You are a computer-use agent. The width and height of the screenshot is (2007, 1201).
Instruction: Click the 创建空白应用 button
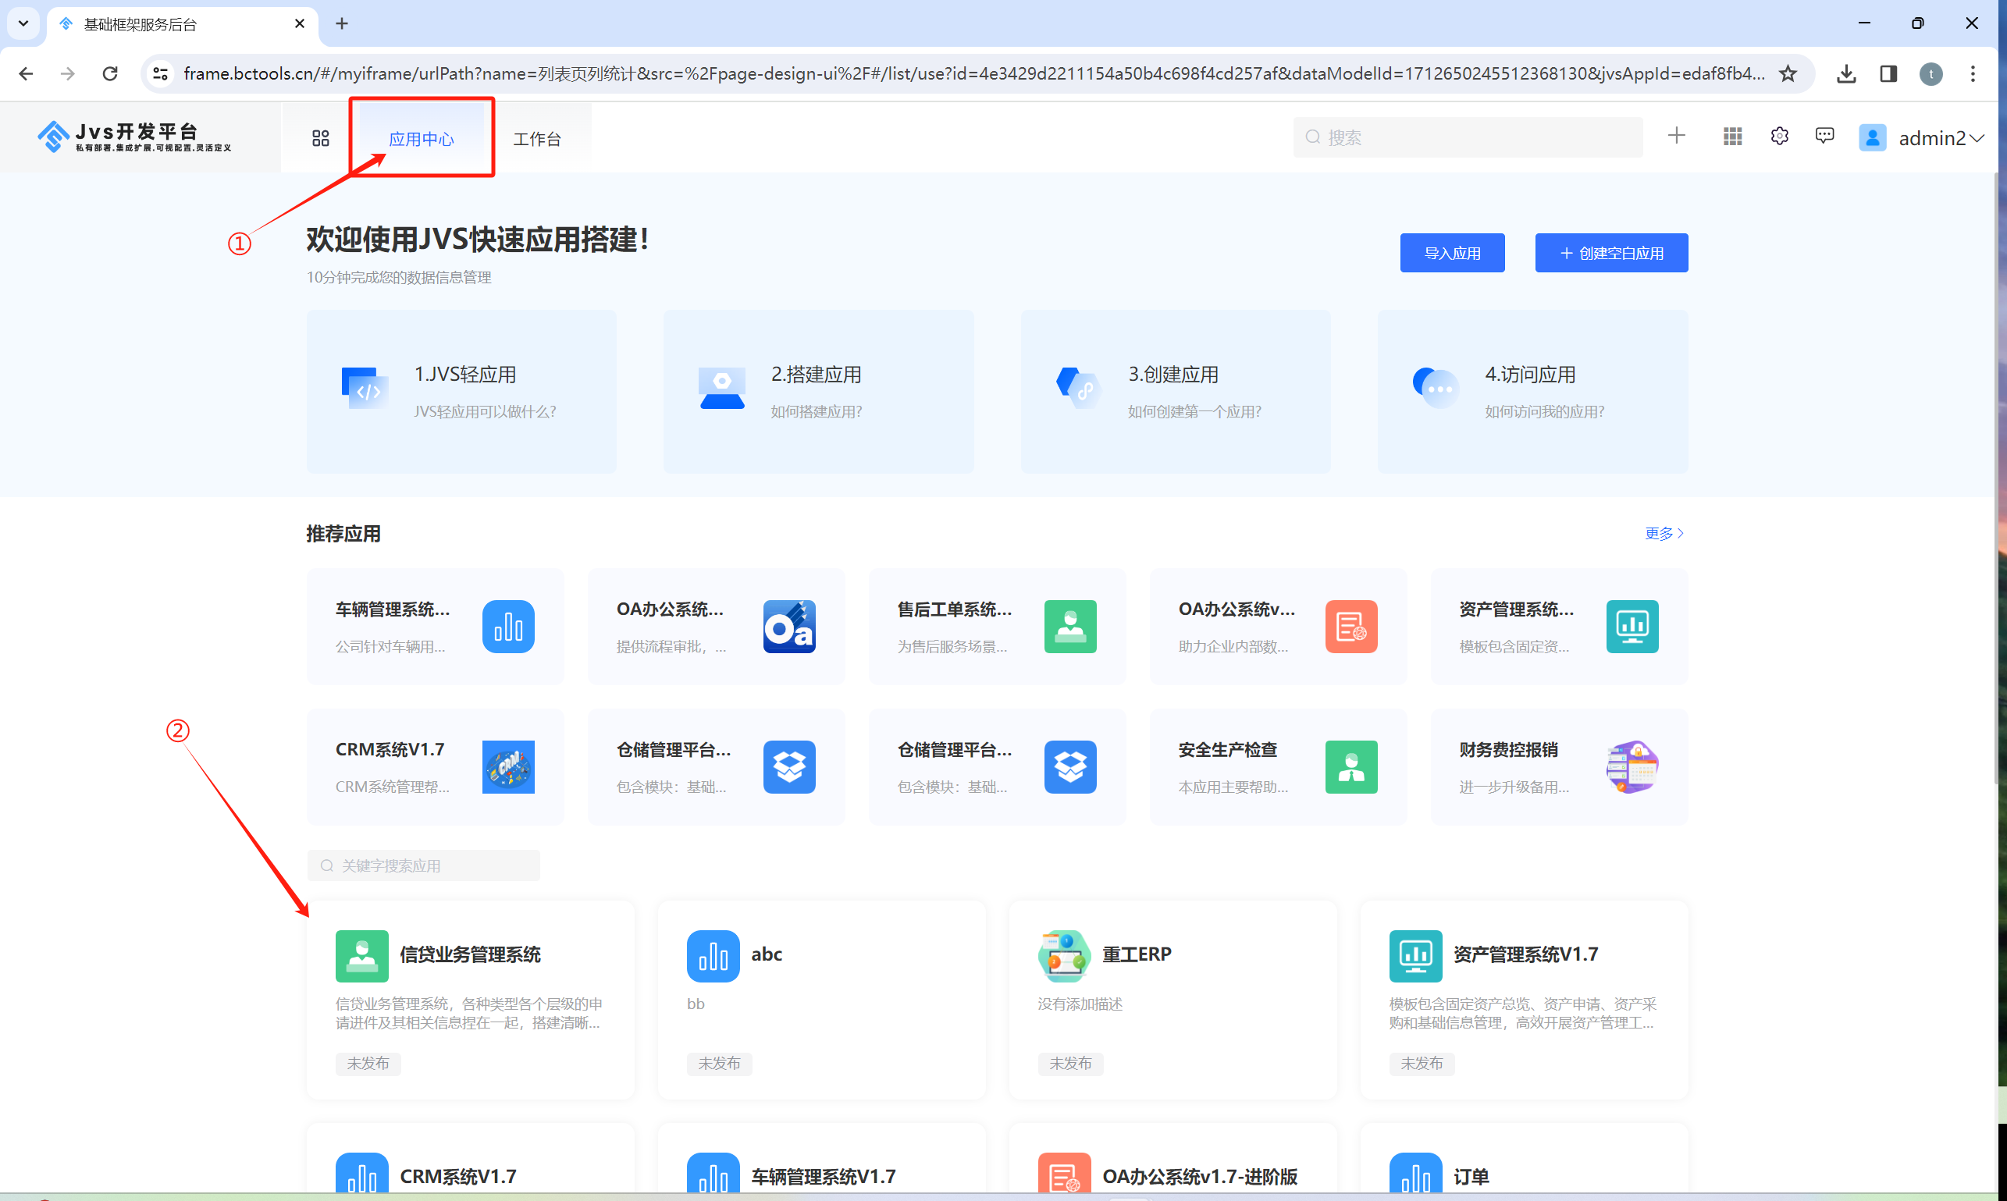pyautogui.click(x=1611, y=254)
